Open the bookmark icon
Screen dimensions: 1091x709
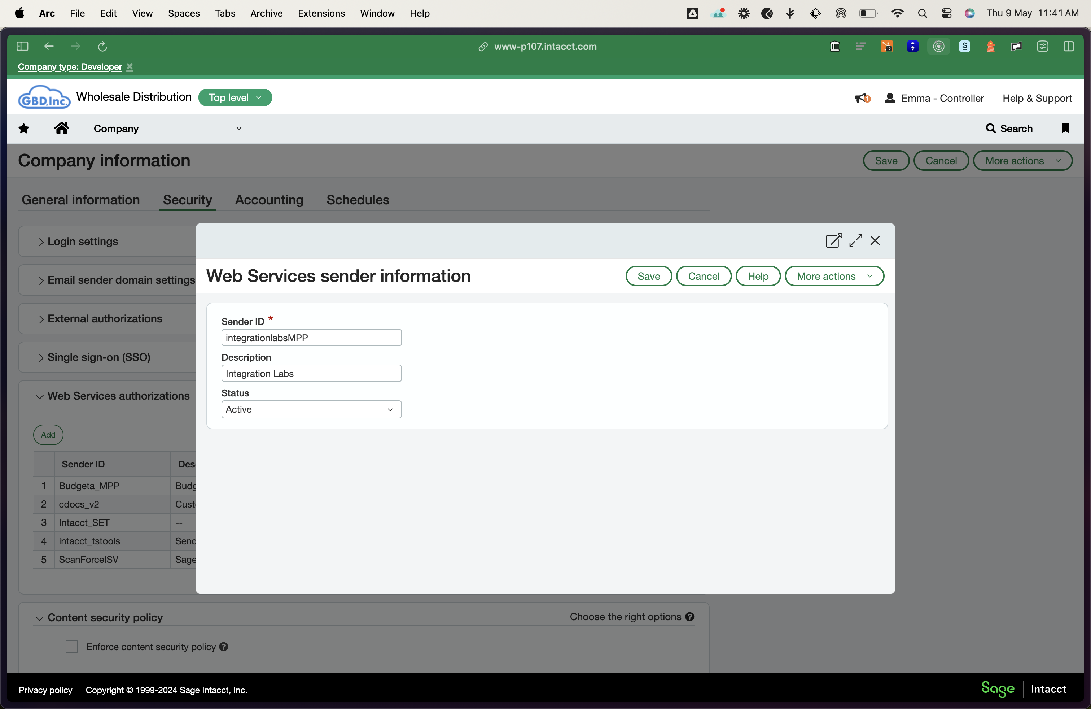[x=1065, y=129]
